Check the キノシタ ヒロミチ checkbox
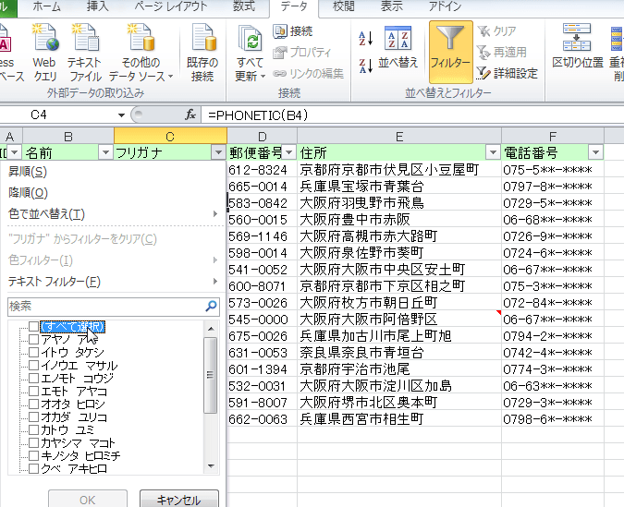Viewport: 624px width, 507px height. (x=33, y=455)
